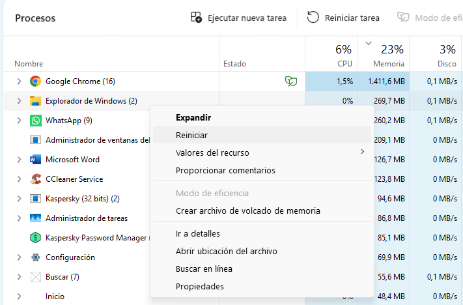Expand the Kaspersky (32 bits) group
Viewport: 463px width, 305px height.
(19, 199)
